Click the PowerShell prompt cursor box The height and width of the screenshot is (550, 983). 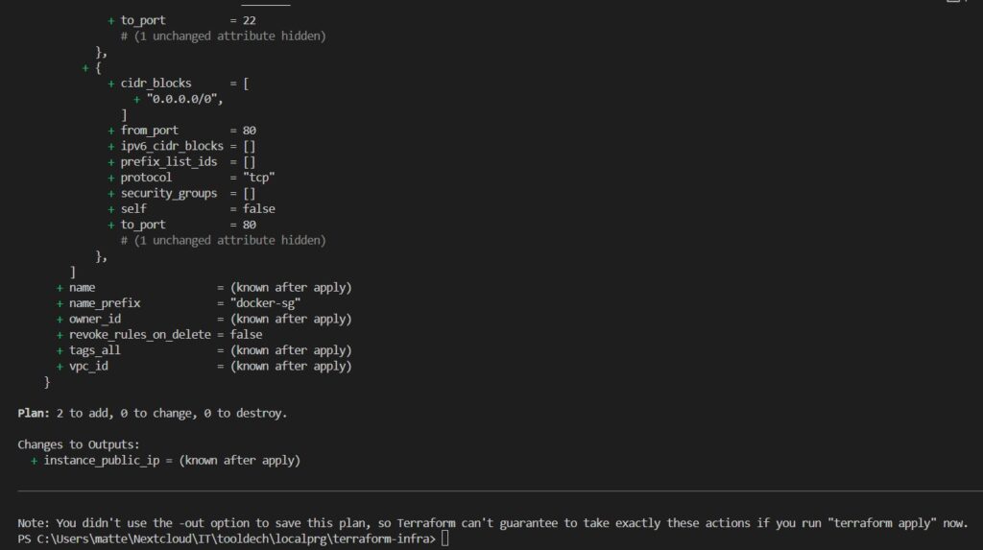(x=445, y=538)
